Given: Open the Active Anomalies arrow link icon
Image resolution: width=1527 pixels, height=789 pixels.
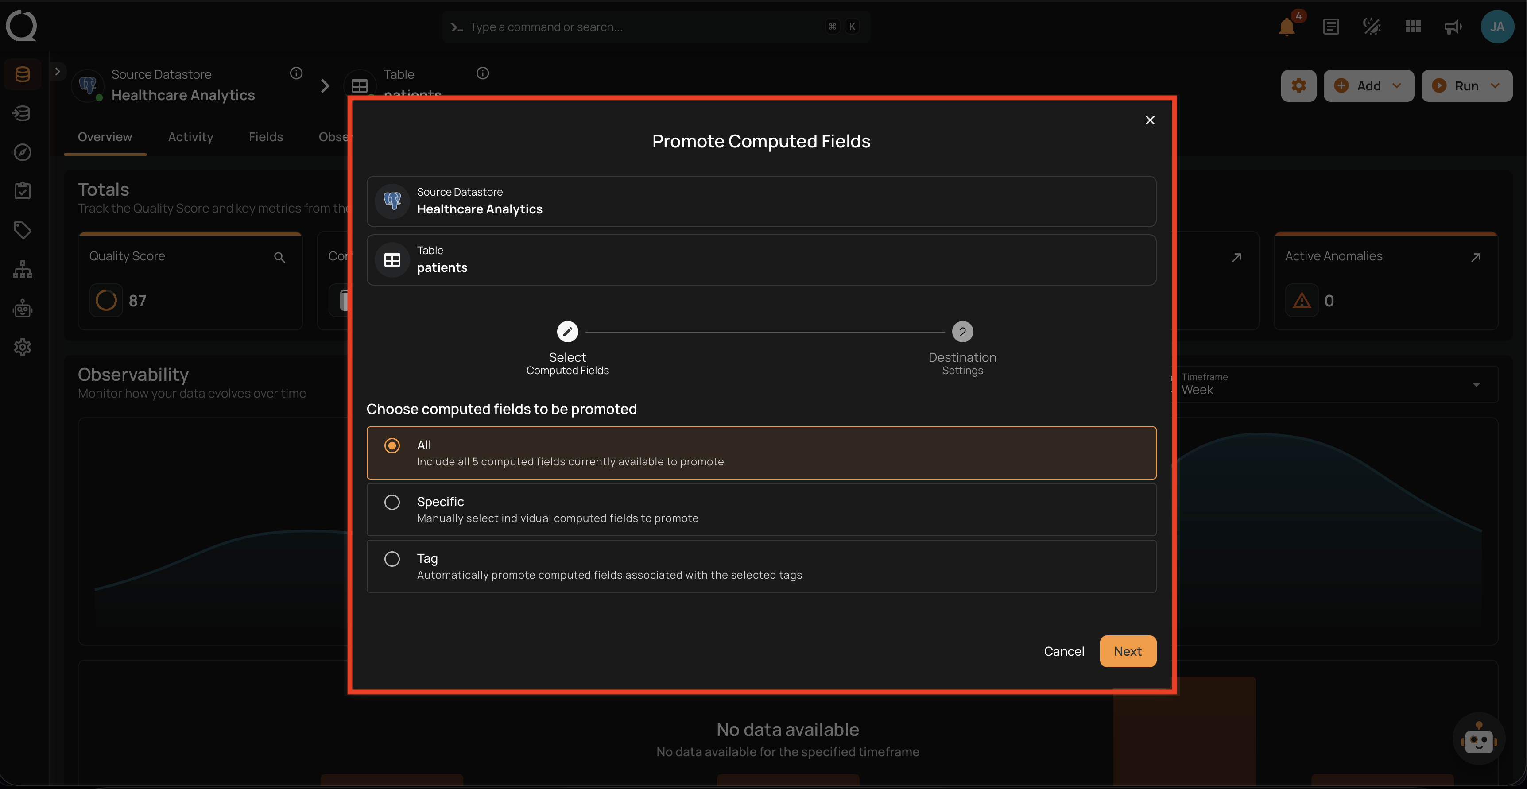Looking at the screenshot, I should pyautogui.click(x=1476, y=257).
